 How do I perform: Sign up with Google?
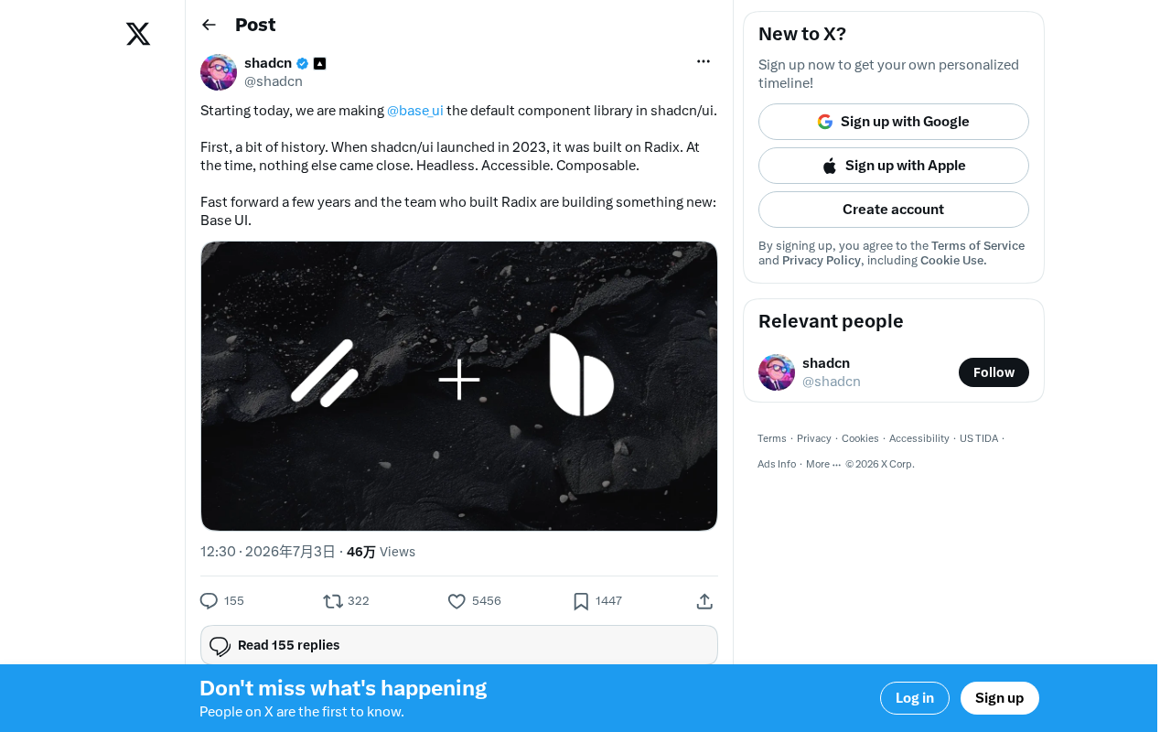pos(894,122)
